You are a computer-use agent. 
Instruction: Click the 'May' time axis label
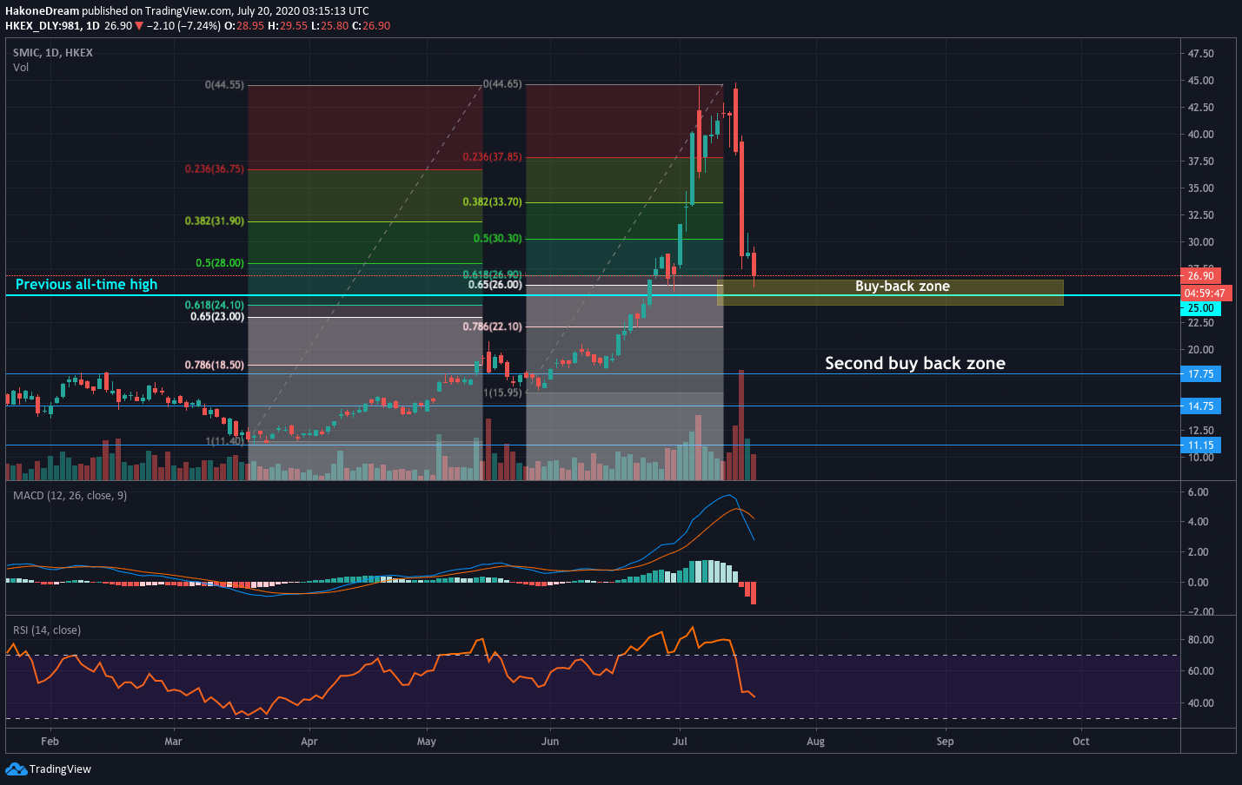click(x=426, y=742)
